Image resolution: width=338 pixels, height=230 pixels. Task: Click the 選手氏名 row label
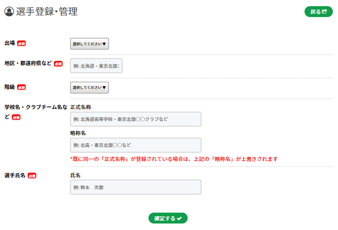pos(15,175)
